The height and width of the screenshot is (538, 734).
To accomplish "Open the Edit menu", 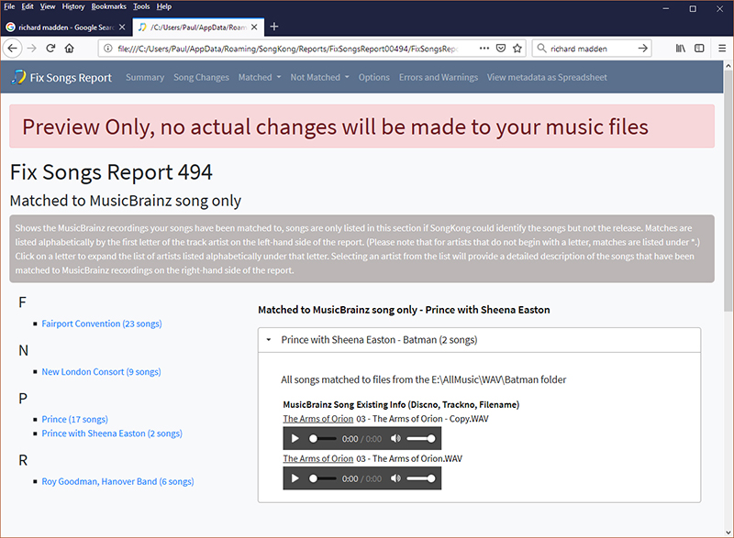I will tap(28, 6).
